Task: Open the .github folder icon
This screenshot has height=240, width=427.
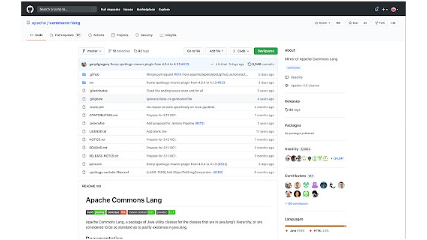Action: (x=84, y=75)
